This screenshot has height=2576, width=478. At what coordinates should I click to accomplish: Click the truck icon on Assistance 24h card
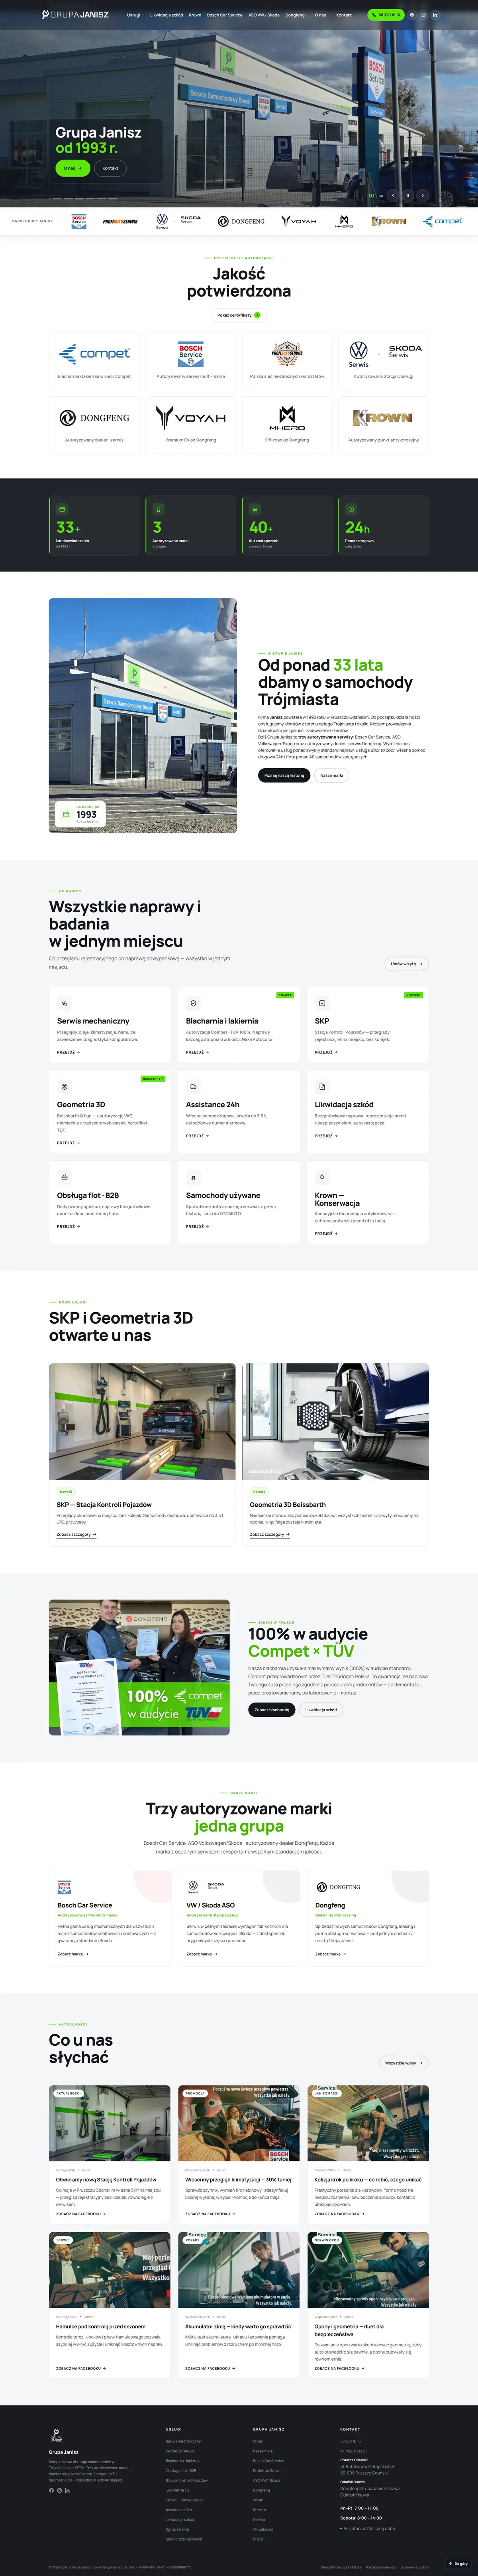pyautogui.click(x=194, y=1086)
